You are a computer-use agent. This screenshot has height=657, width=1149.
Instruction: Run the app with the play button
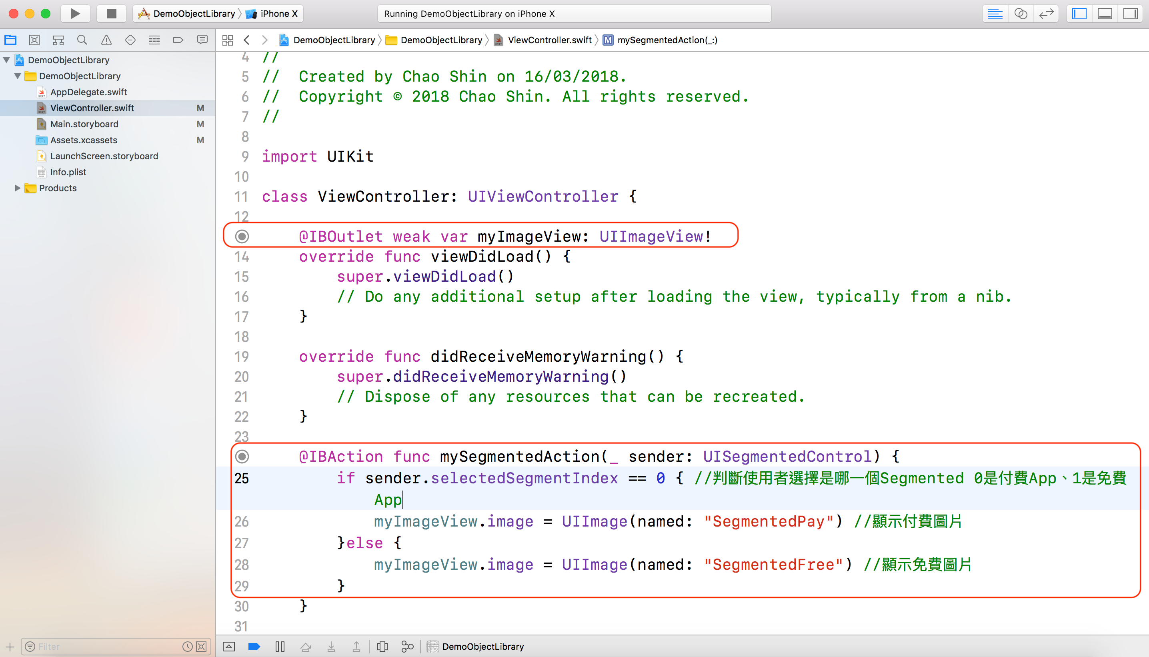[75, 13]
